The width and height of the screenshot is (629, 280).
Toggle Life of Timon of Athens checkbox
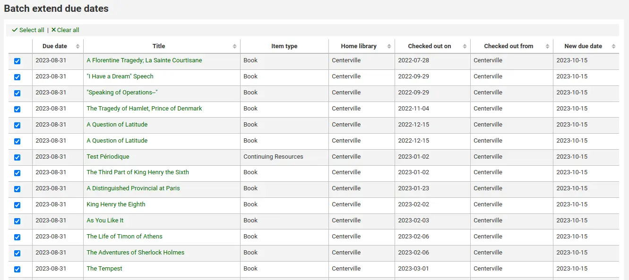(x=17, y=238)
